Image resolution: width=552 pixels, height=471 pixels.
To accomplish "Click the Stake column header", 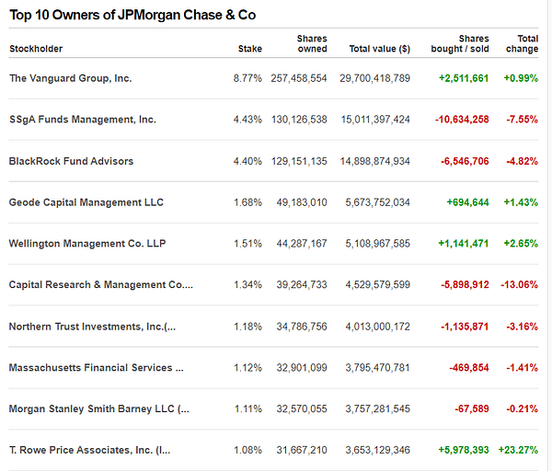I will [250, 49].
